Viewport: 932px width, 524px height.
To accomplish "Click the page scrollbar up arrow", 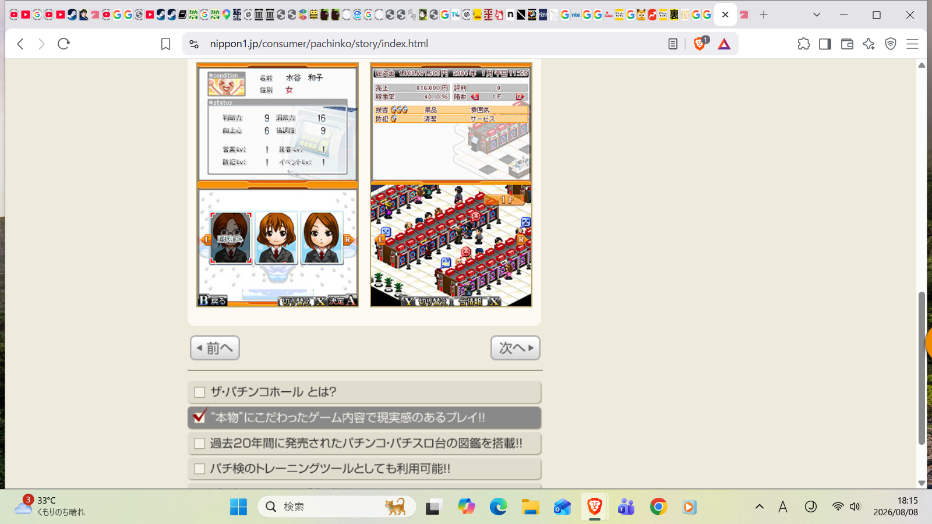I will click(922, 65).
